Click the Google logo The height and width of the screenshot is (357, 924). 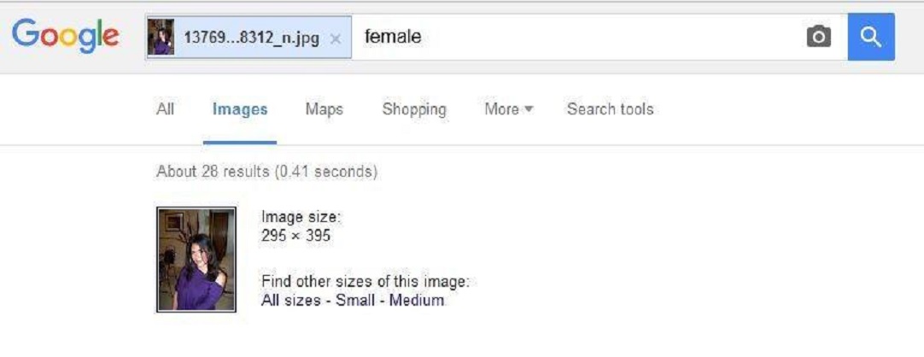65,36
